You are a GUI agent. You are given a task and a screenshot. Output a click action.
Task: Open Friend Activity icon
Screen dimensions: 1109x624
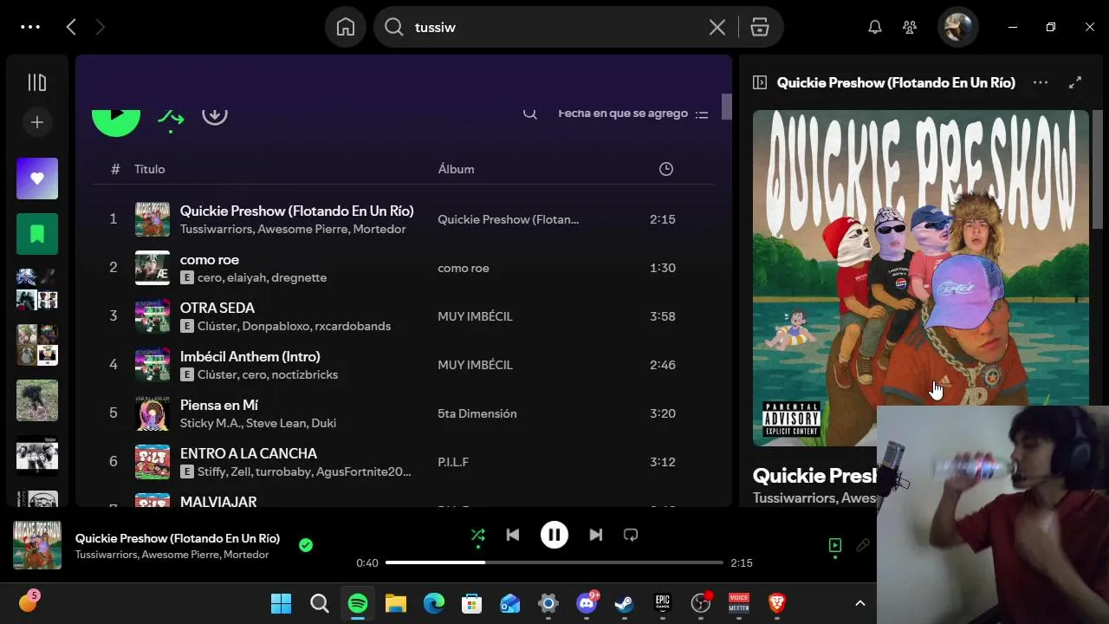[910, 27]
